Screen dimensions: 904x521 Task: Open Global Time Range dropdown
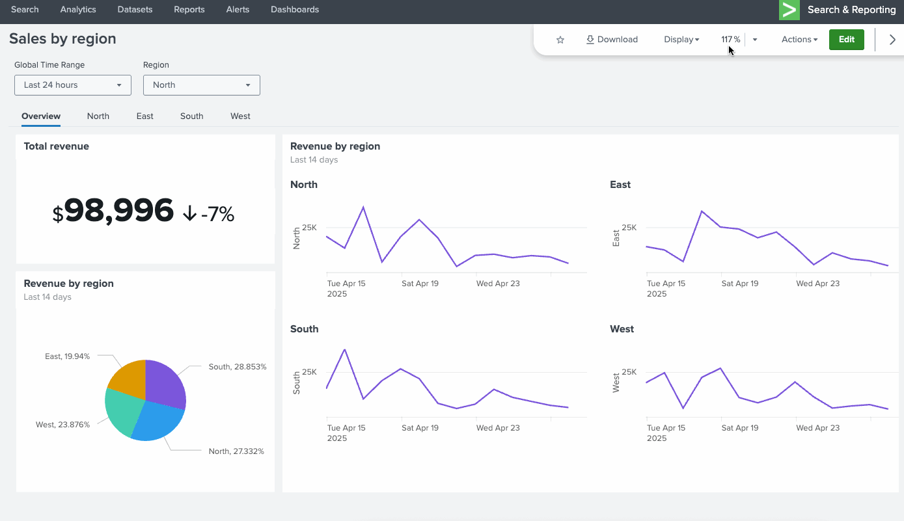coord(73,85)
